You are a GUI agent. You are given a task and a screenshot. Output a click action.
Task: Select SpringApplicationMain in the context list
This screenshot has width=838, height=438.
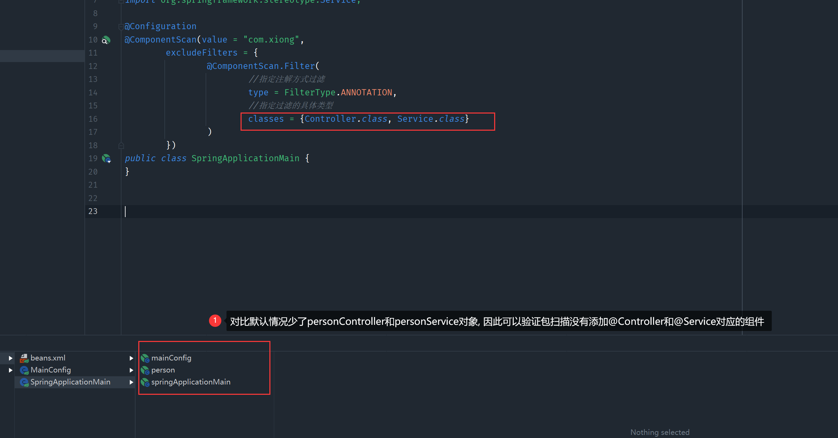[70, 382]
